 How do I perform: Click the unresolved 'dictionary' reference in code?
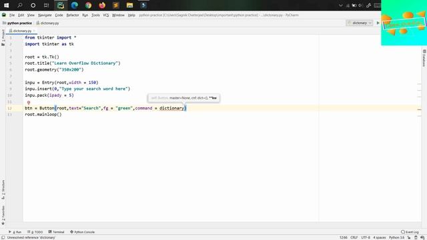172,108
